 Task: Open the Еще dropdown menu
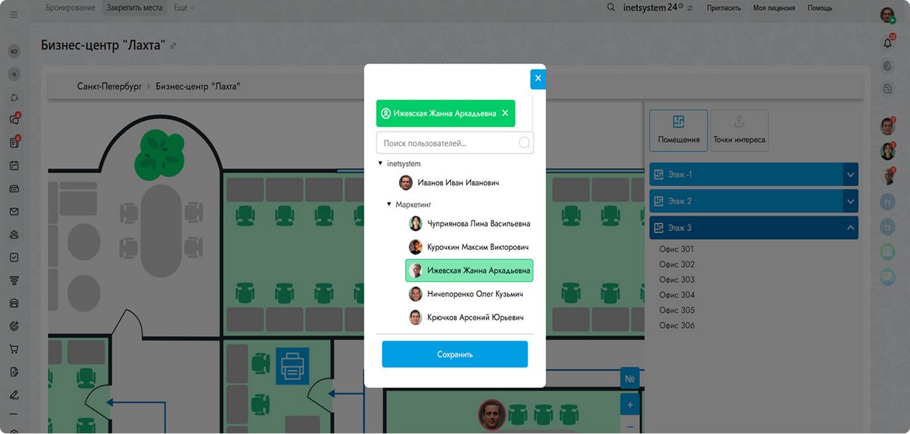tap(183, 8)
